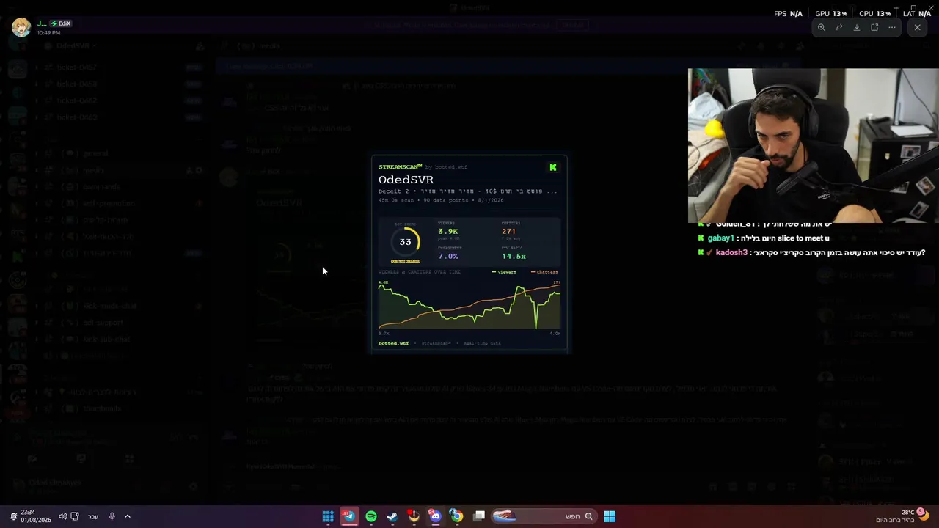Switch the input language indicator עבר
The height and width of the screenshot is (528, 939).
(93, 516)
